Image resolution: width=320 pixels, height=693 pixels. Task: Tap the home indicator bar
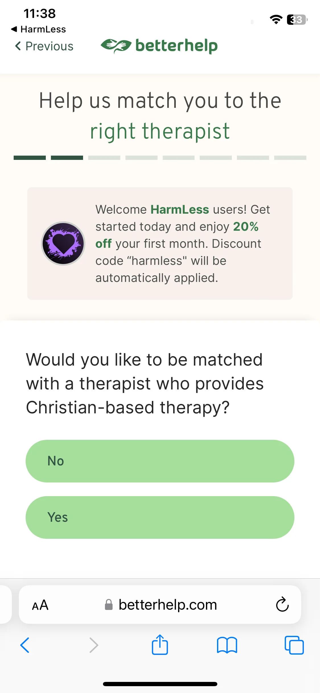coord(160,684)
